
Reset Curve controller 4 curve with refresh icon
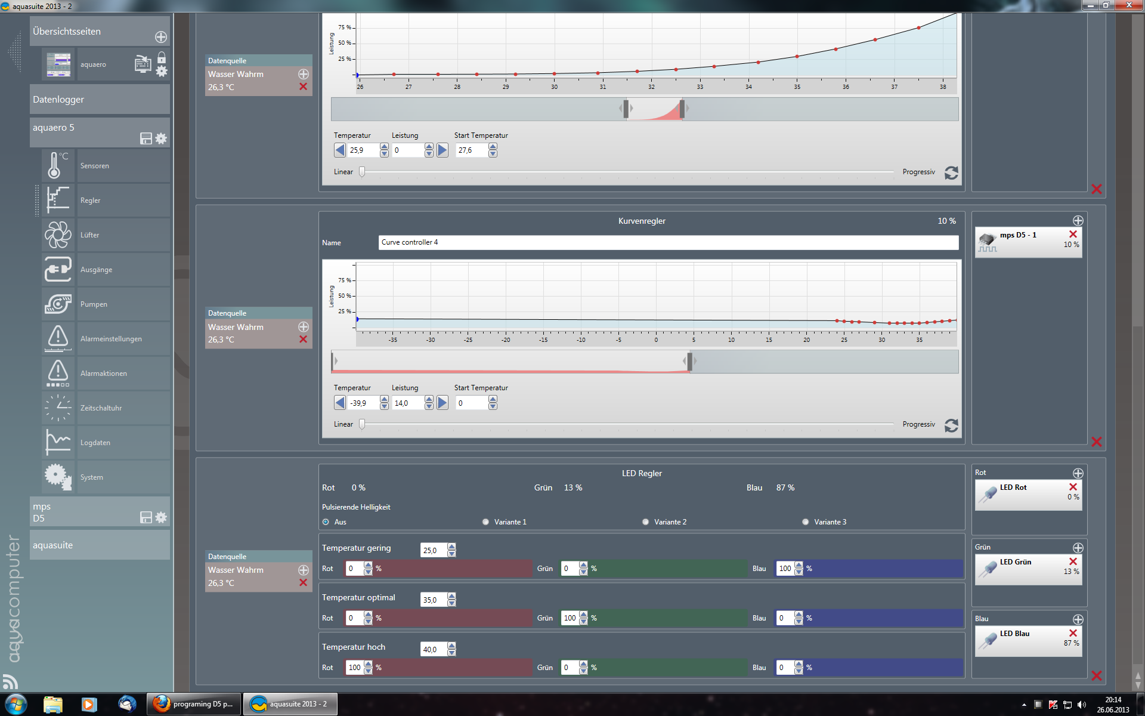951,425
